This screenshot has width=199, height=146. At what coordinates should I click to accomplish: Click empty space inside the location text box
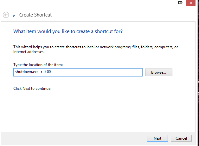[x=96, y=72]
